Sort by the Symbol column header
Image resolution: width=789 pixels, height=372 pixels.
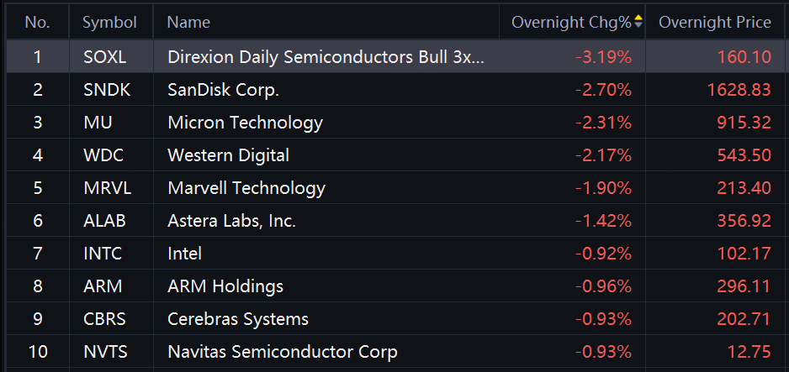(x=109, y=23)
